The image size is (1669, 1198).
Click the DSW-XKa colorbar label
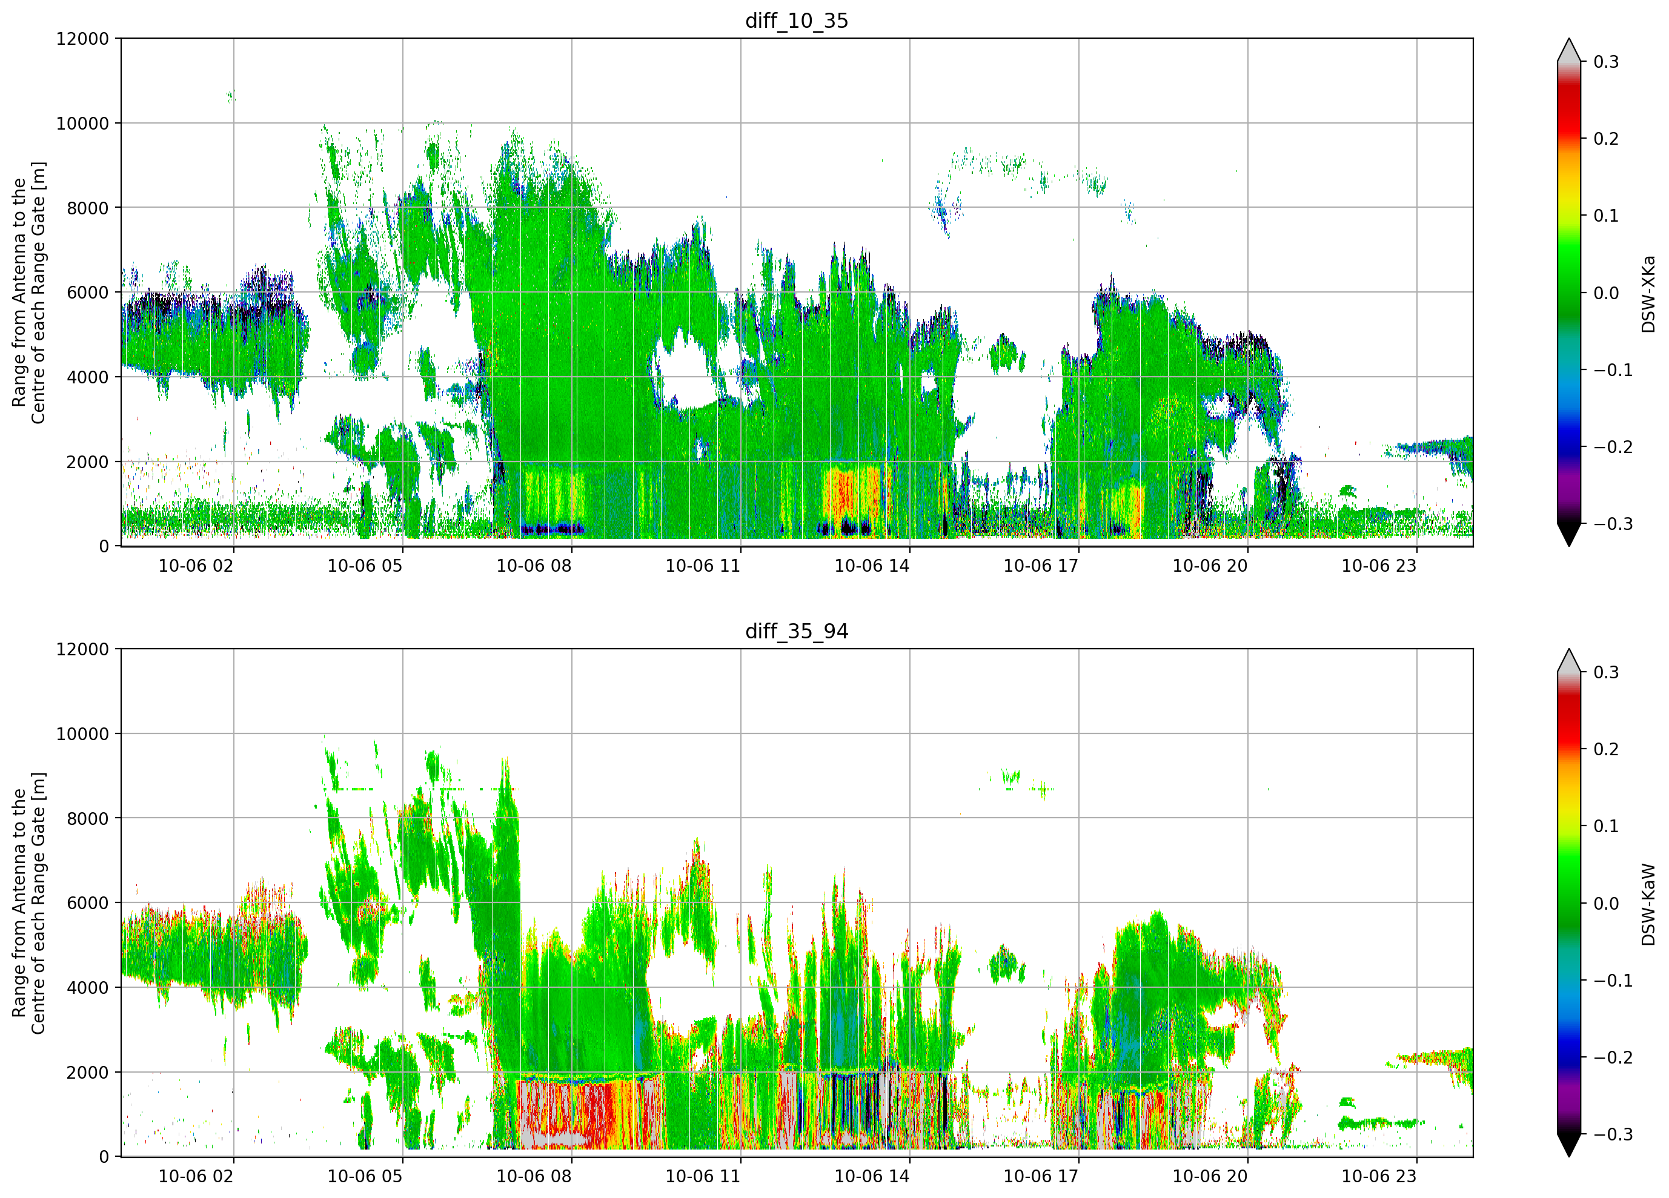[x=1648, y=294]
